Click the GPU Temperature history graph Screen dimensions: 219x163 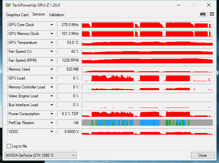147,43
